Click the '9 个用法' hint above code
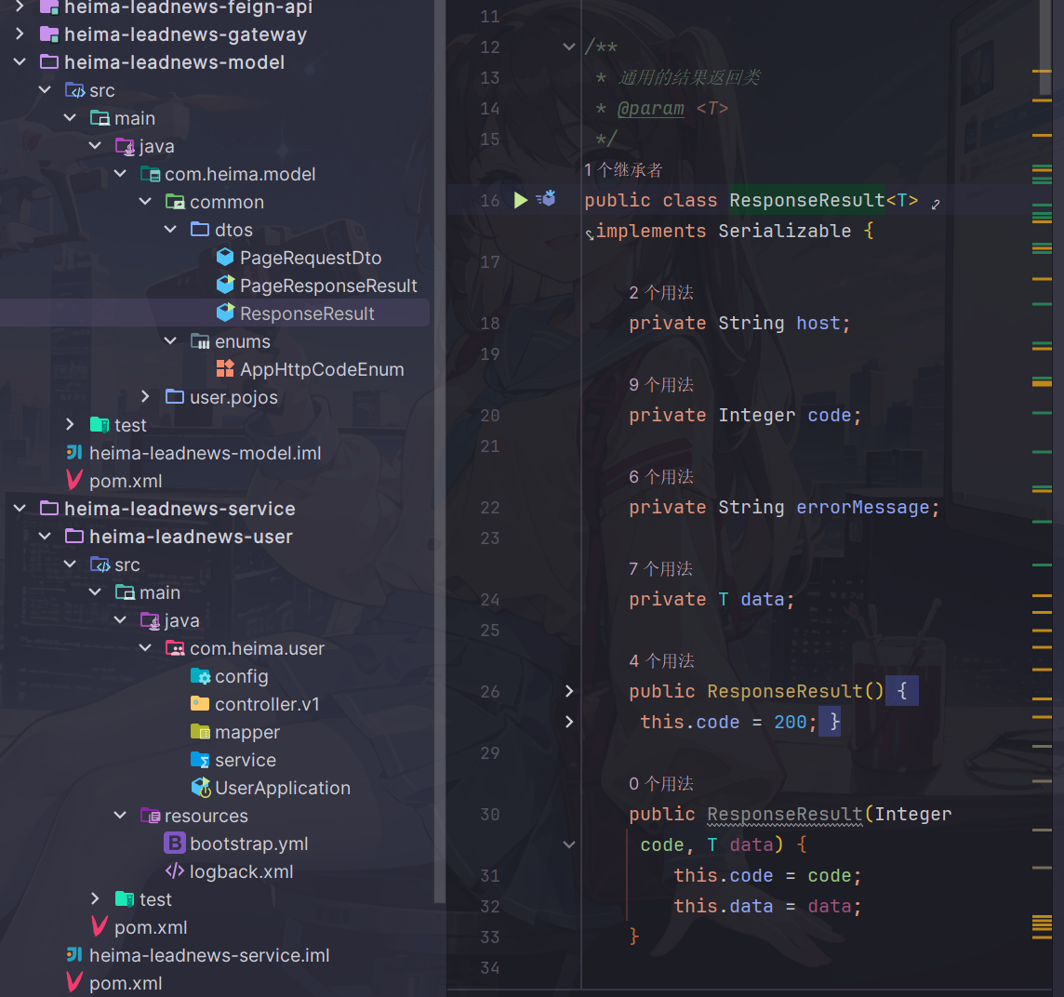 pos(661,385)
